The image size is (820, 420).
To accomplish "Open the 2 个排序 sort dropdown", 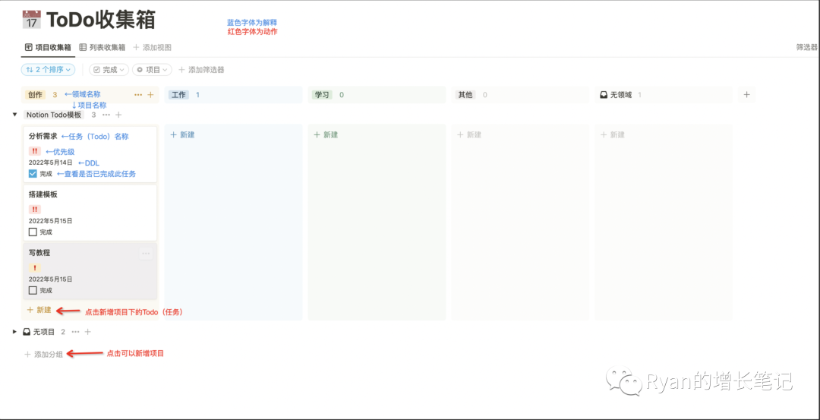I will pos(48,70).
